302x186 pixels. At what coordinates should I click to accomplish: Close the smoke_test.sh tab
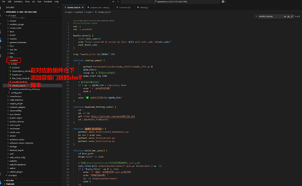83,7
